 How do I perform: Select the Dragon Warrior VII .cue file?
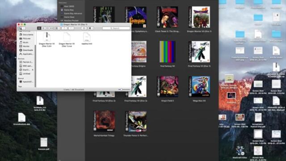pyautogui.click(x=67, y=40)
